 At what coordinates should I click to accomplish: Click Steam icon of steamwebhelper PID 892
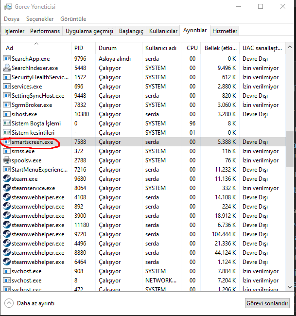click(x=7, y=207)
